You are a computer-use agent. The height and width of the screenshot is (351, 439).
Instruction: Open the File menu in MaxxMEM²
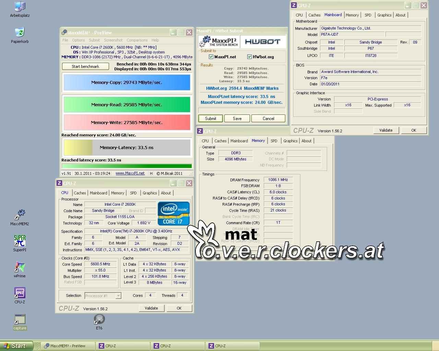click(65, 40)
